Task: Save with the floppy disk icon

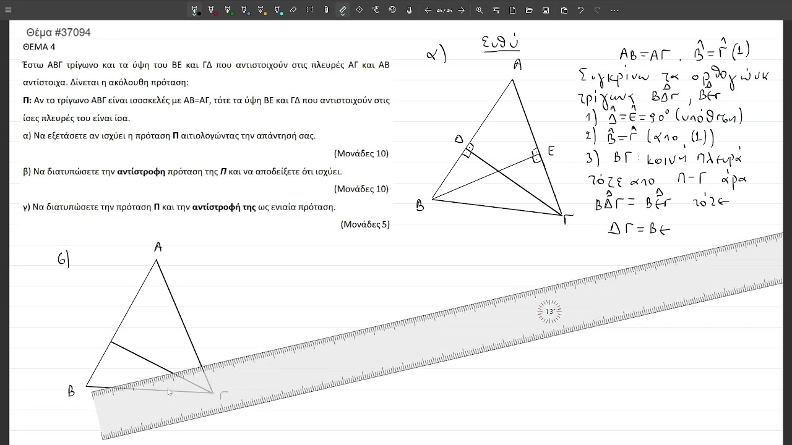Action: pos(546,10)
